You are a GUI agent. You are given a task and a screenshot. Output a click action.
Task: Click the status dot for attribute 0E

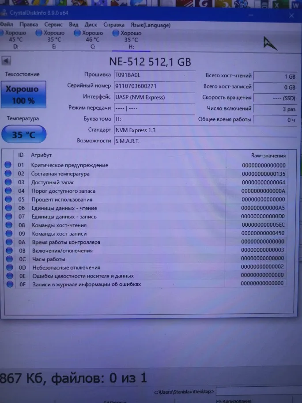pos(10,276)
